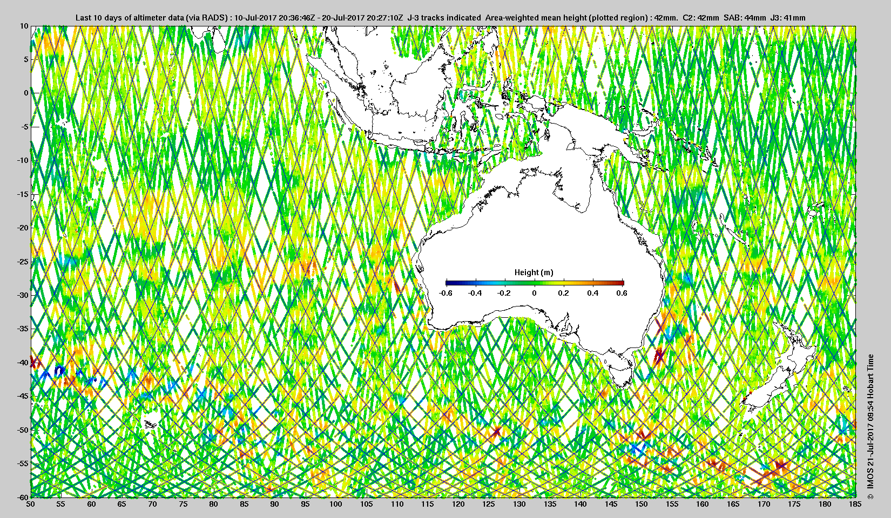Click the '-0.2' colorbar tick label
The image size is (891, 518).
[x=504, y=293]
